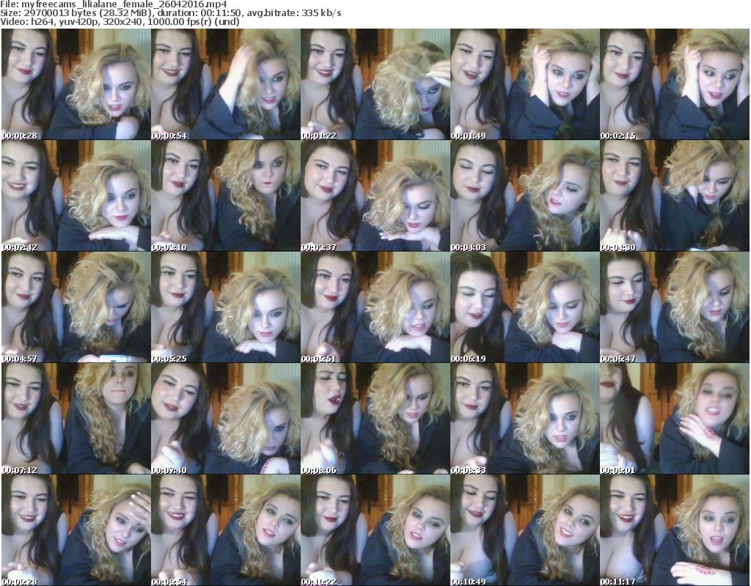The image size is (751, 586).
Task: Open the frame at timestamp 00:06:19
Action: [x=524, y=307]
